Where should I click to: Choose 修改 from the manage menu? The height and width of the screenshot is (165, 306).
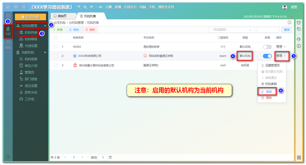click(x=267, y=92)
